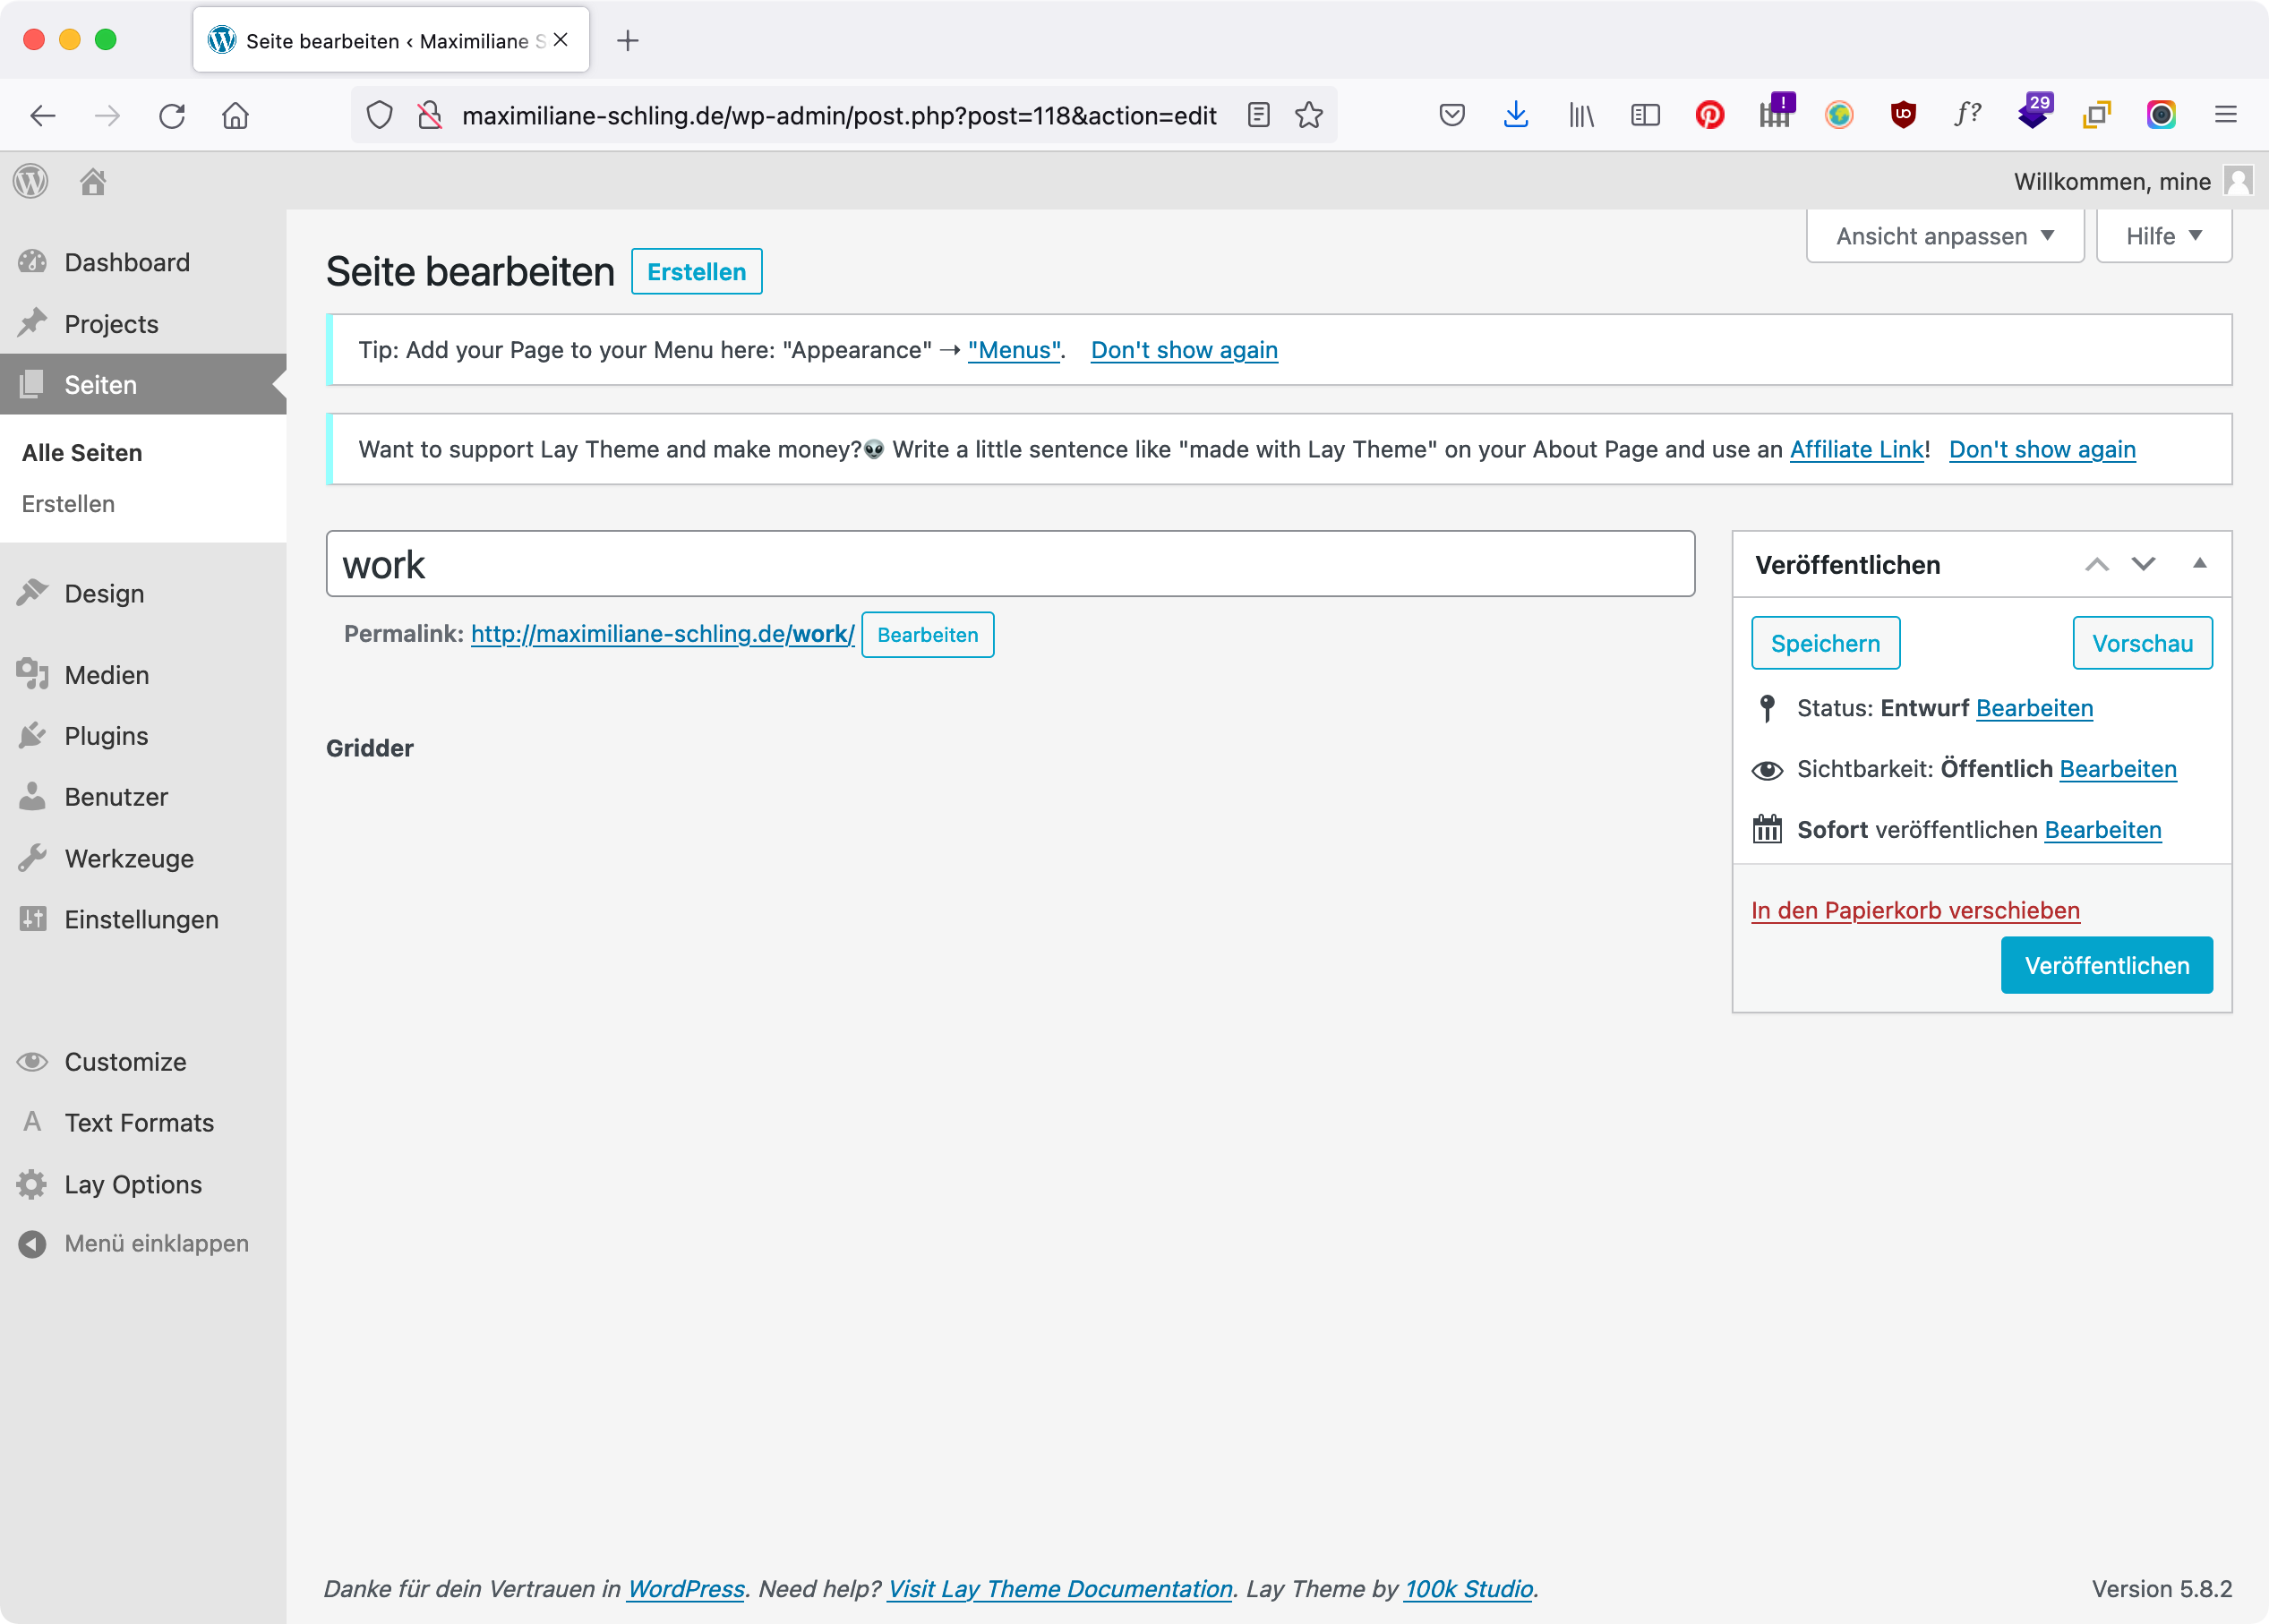Viewport: 2269px width, 1624px height.
Task: Open the Plugins menu item
Action: (x=106, y=736)
